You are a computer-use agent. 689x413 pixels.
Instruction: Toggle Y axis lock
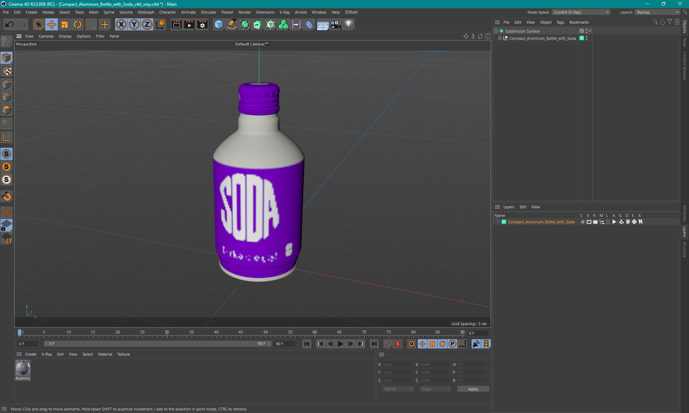point(134,24)
